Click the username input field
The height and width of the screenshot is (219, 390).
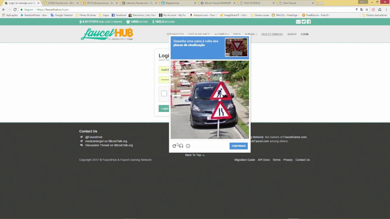click(x=164, y=70)
